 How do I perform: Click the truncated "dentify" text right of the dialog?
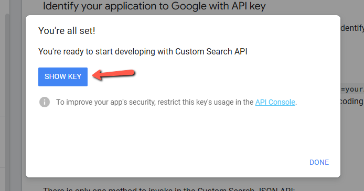[352, 28]
